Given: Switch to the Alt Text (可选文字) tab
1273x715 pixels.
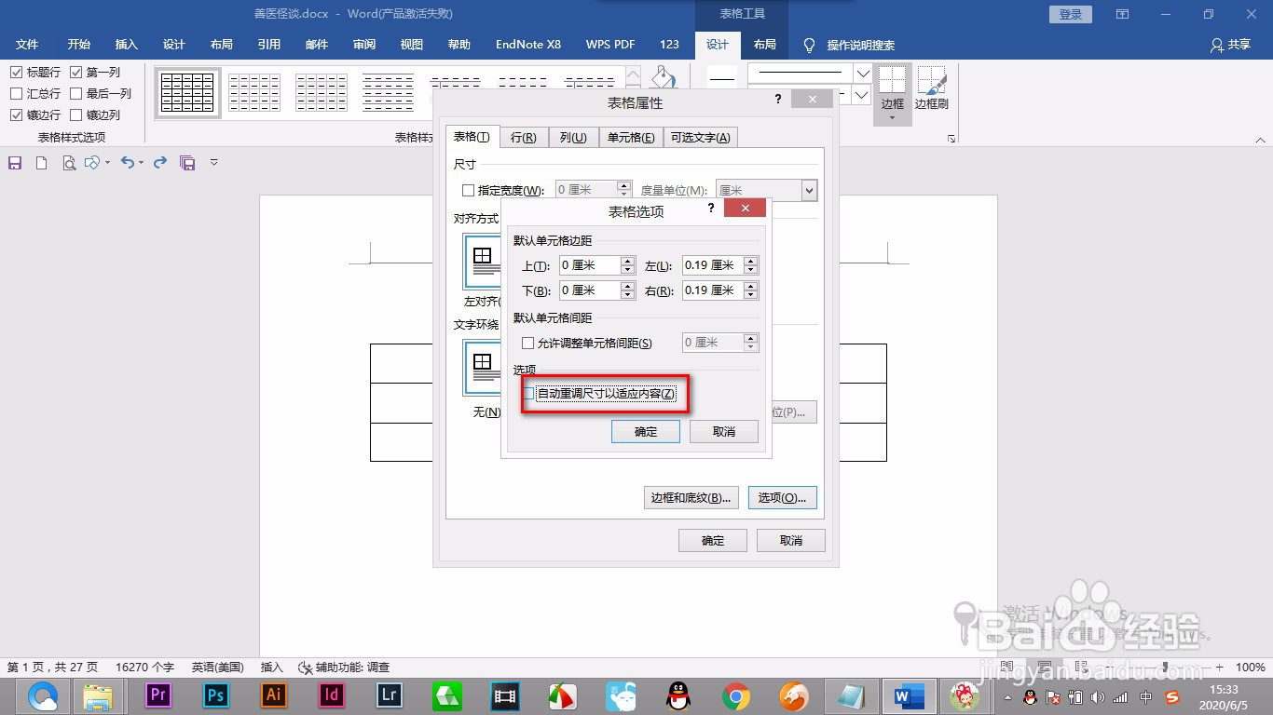Looking at the screenshot, I should (700, 137).
